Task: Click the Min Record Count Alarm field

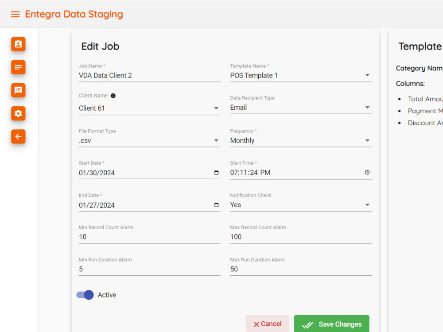Action: pyautogui.click(x=149, y=237)
